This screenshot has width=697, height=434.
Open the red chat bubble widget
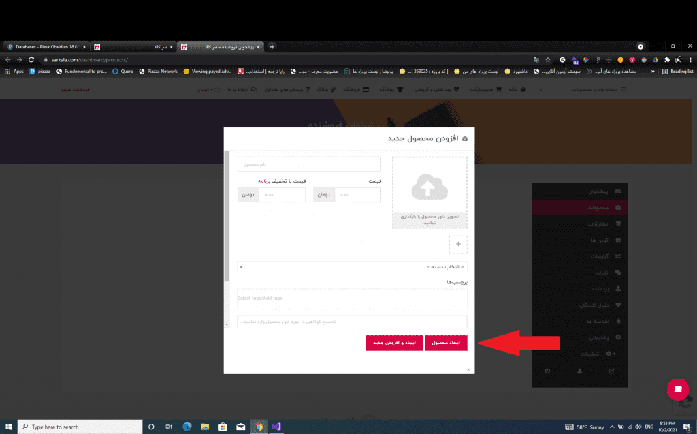tap(677, 390)
